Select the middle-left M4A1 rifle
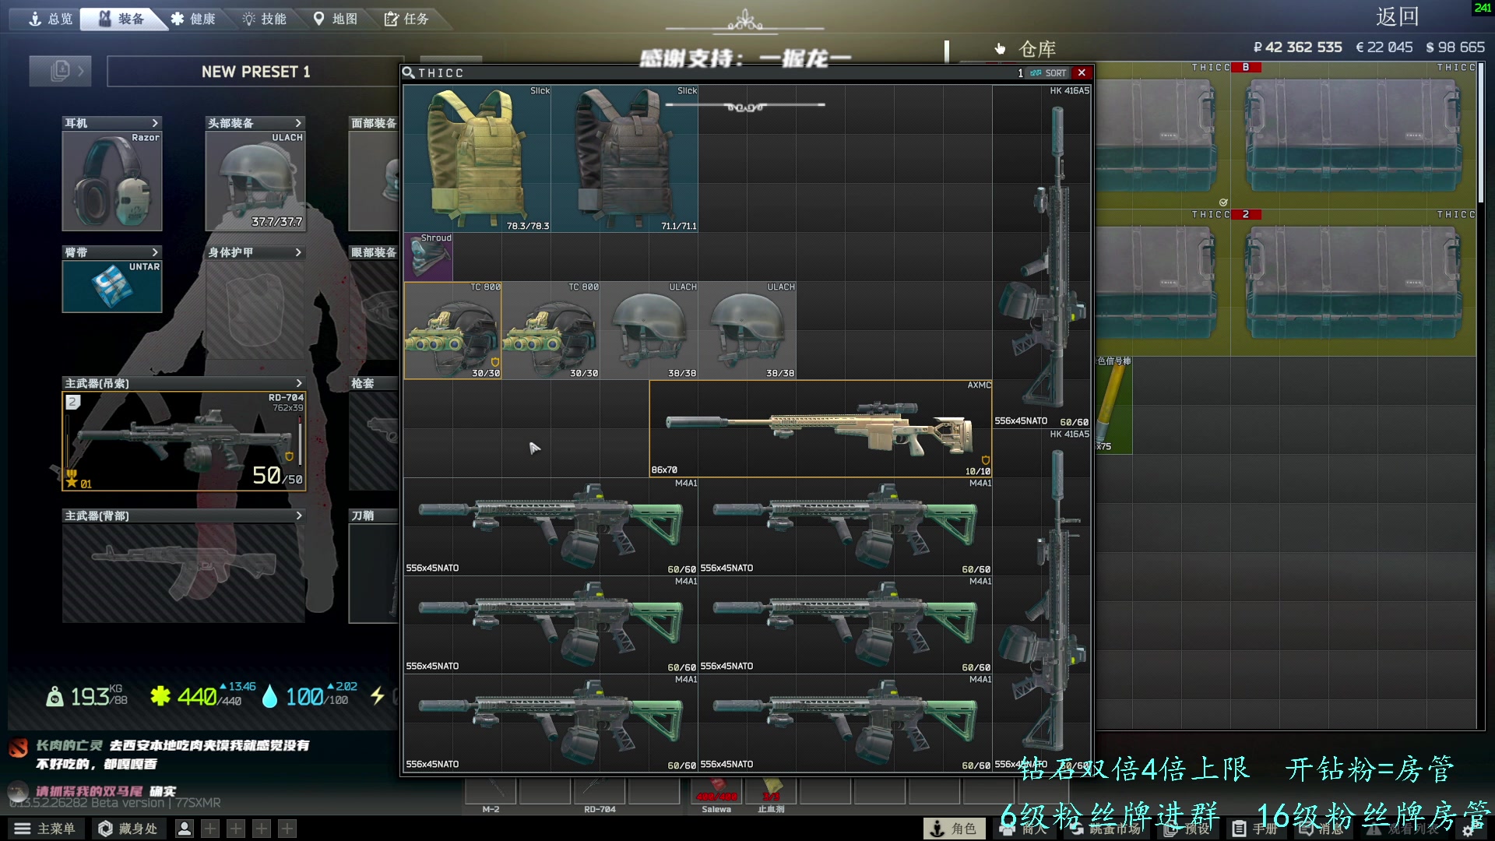 [x=551, y=625]
